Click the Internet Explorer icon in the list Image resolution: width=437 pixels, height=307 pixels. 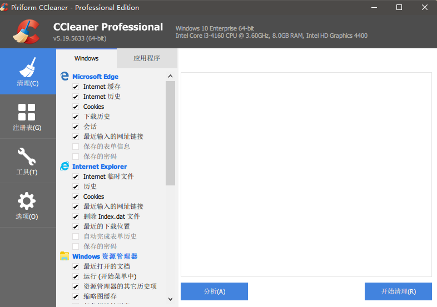pos(64,166)
